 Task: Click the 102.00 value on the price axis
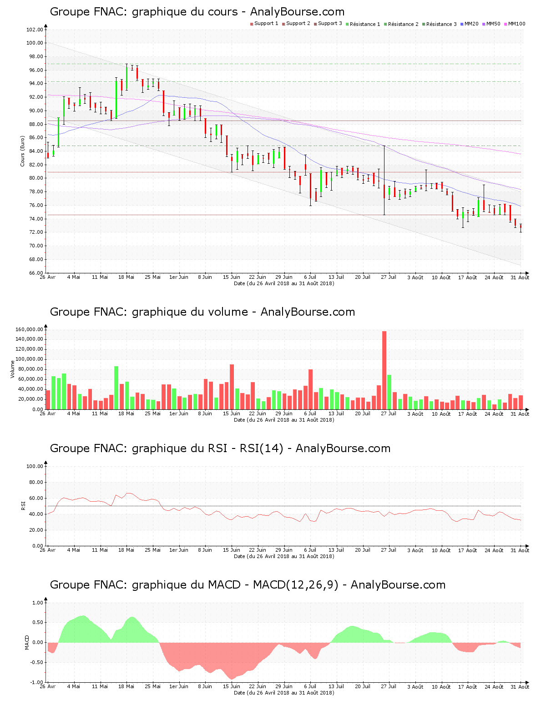[x=35, y=30]
